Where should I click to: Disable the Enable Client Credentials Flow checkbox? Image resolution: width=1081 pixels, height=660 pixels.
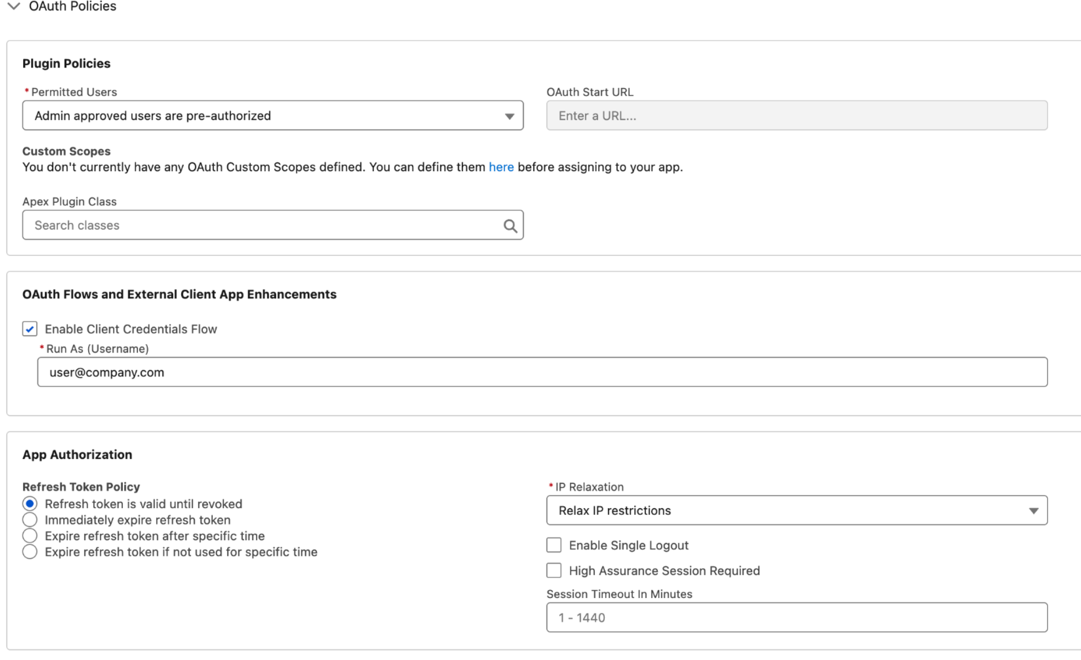point(28,329)
